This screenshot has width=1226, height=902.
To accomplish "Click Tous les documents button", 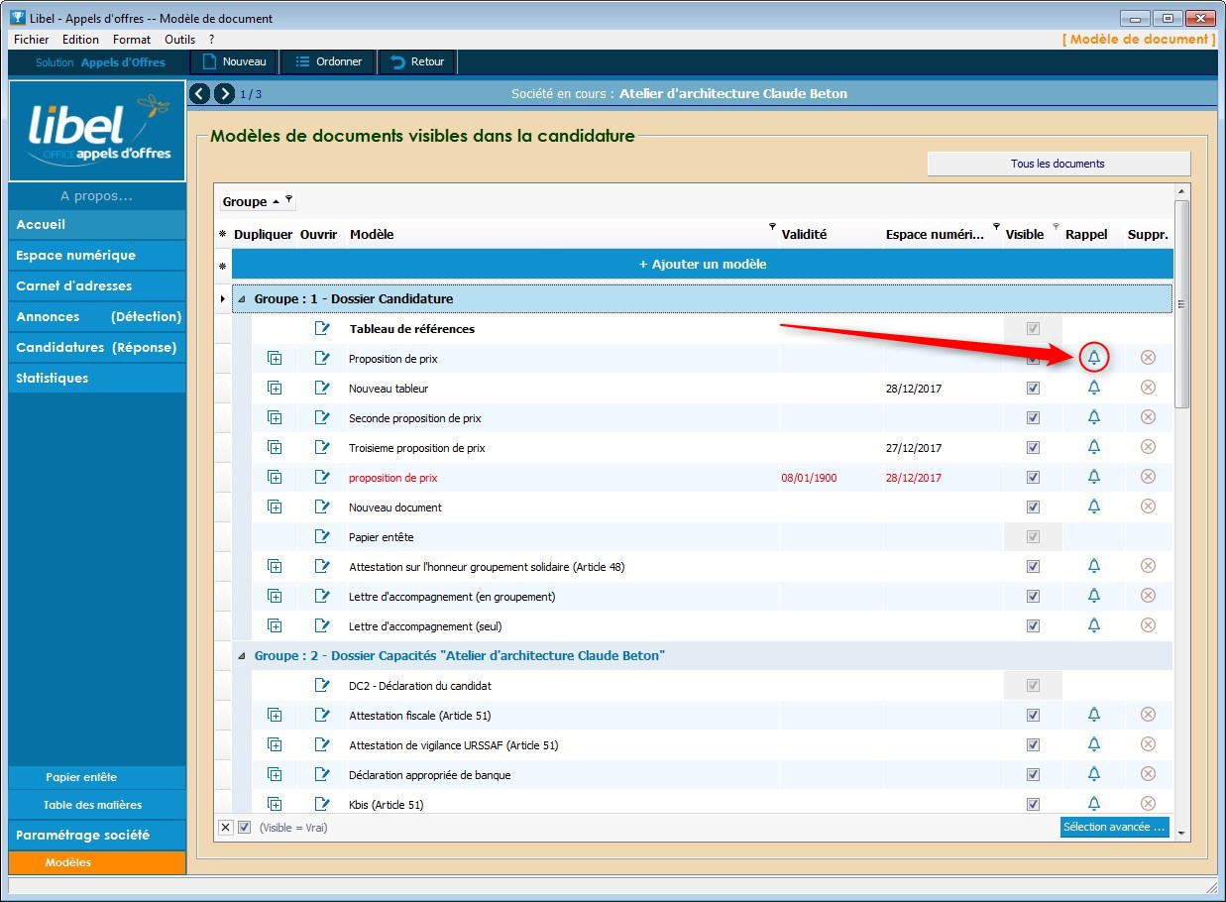I will coord(1058,164).
